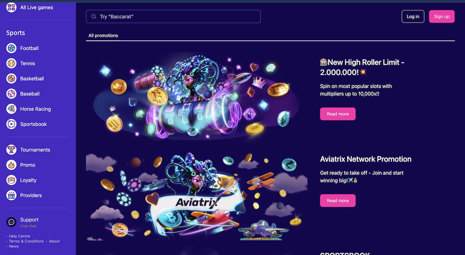Open the Loyalty crown icon
This screenshot has width=465, height=255.
11,180
